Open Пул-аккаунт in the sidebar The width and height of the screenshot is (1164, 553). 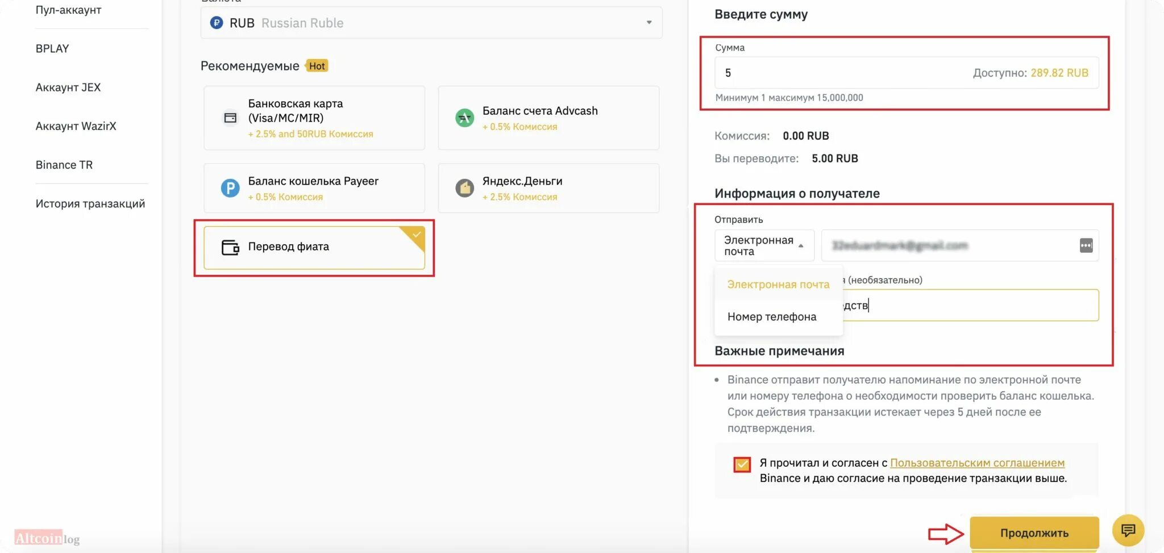pyautogui.click(x=68, y=10)
